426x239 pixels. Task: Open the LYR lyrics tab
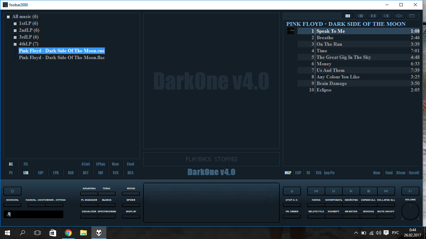tap(56, 173)
